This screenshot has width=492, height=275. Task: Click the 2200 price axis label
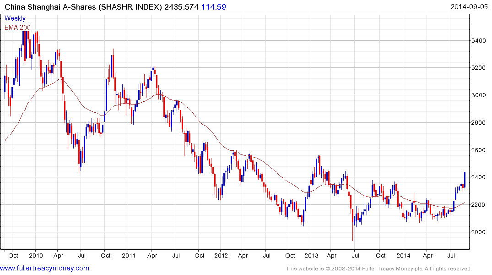click(479, 204)
